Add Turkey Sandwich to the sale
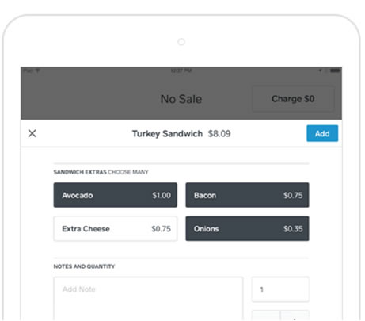Viewport: 365px width, 321px height. coord(322,133)
